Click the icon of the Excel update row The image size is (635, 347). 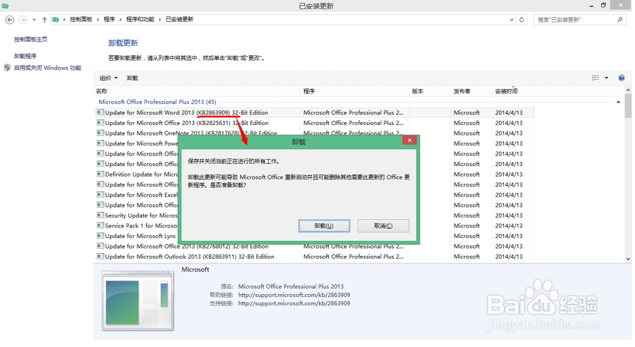pos(101,195)
